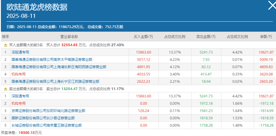
Task: Open 深股通专用 link in sell list
Action: (20, 96)
